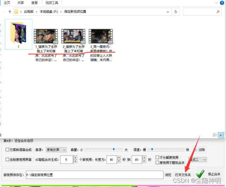This screenshot has height=187, width=226.
Task: Click the minimum length field showing 40
Action: 111,160
